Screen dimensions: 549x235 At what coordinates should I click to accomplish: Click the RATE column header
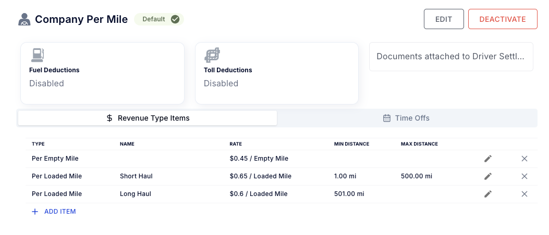coord(236,144)
